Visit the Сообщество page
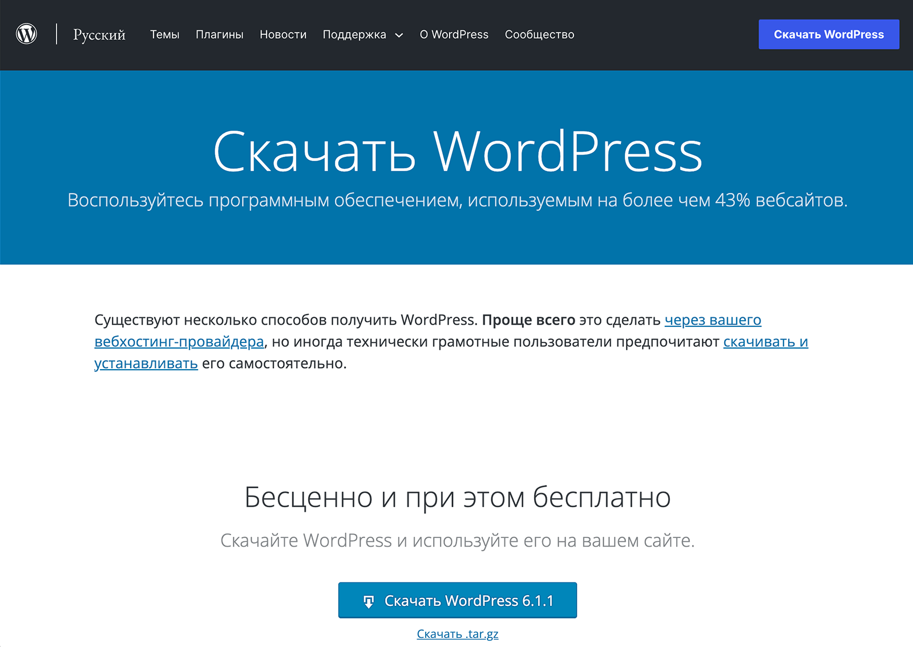 [539, 35]
